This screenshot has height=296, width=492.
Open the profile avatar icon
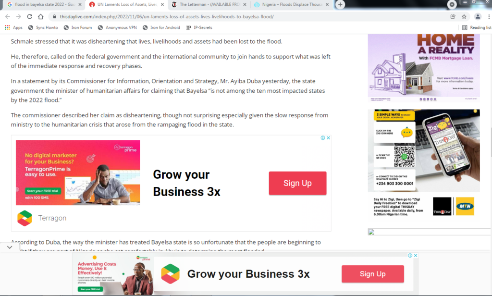pyautogui.click(x=478, y=17)
